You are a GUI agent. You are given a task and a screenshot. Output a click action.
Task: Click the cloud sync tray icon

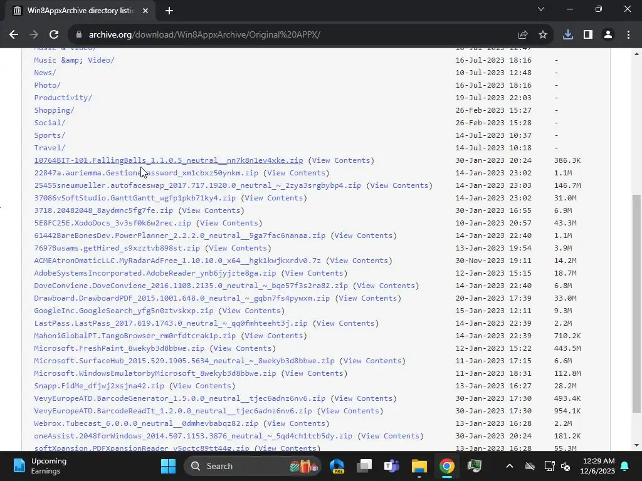(x=530, y=466)
